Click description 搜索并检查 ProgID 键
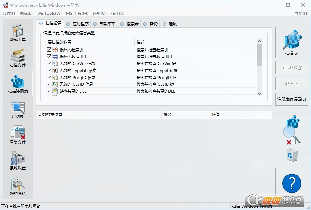311x210 pixels. 157,78
